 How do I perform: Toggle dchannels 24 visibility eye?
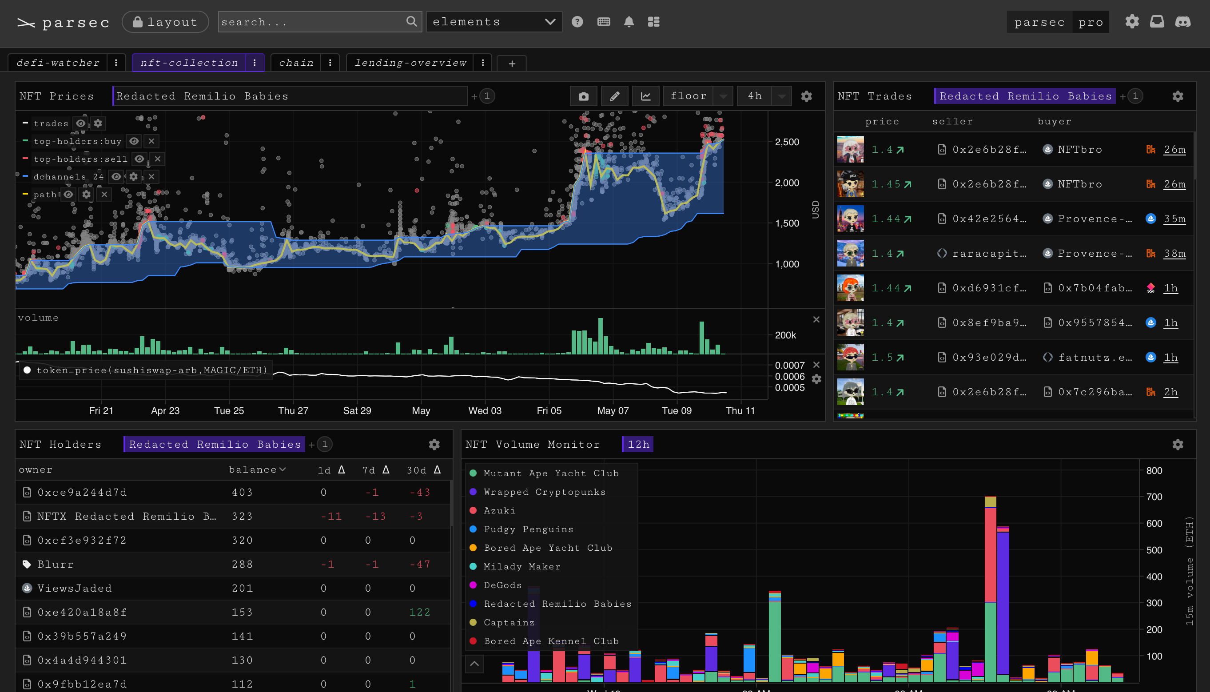[x=116, y=177]
